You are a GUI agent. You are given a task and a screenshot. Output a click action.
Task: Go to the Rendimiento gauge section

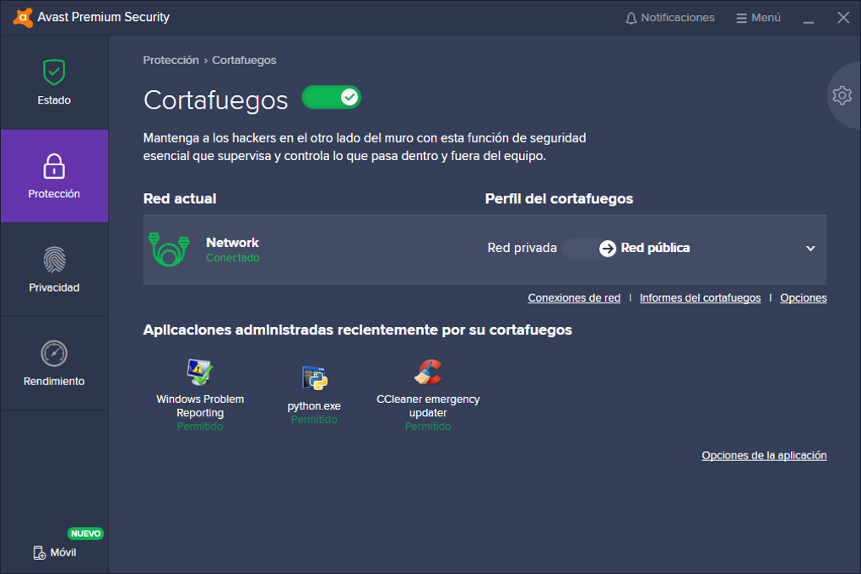pyautogui.click(x=54, y=363)
